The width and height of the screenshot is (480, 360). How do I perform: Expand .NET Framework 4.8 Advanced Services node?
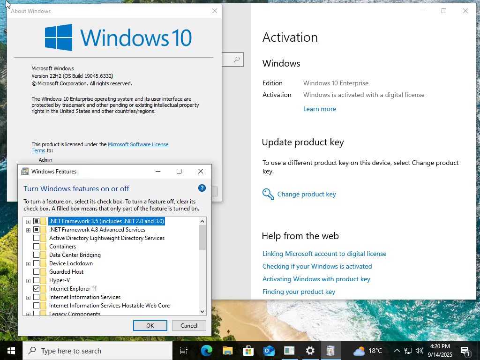tap(28, 230)
